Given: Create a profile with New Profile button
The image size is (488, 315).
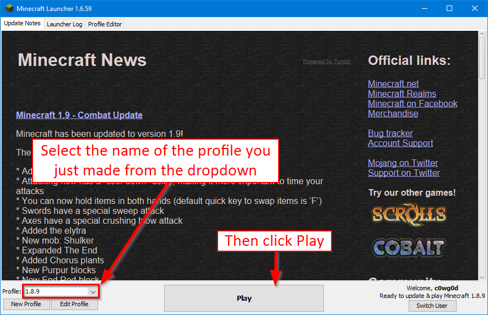Looking at the screenshot, I should [x=26, y=304].
